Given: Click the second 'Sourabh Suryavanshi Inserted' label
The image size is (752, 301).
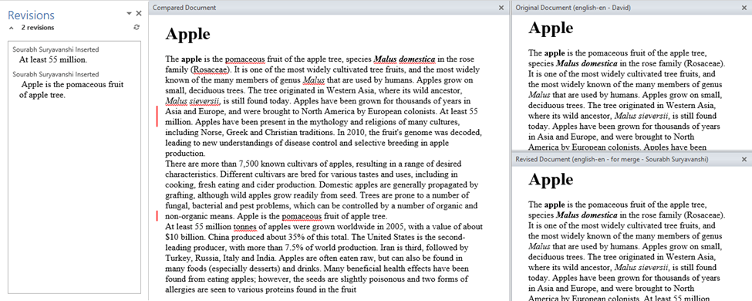Looking at the screenshot, I should click(x=56, y=74).
